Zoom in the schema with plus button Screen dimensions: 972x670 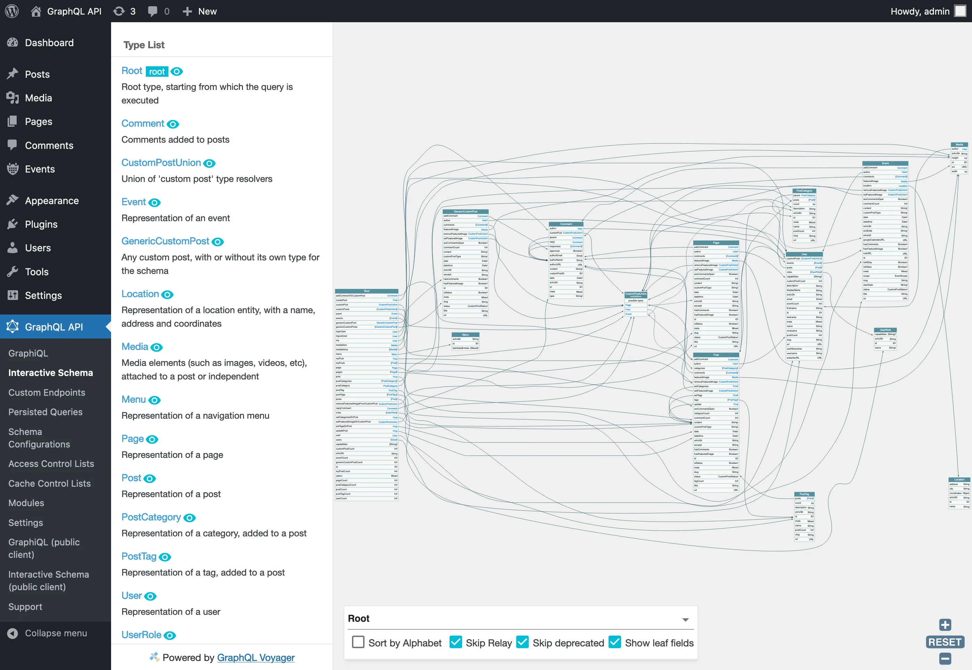coord(945,625)
